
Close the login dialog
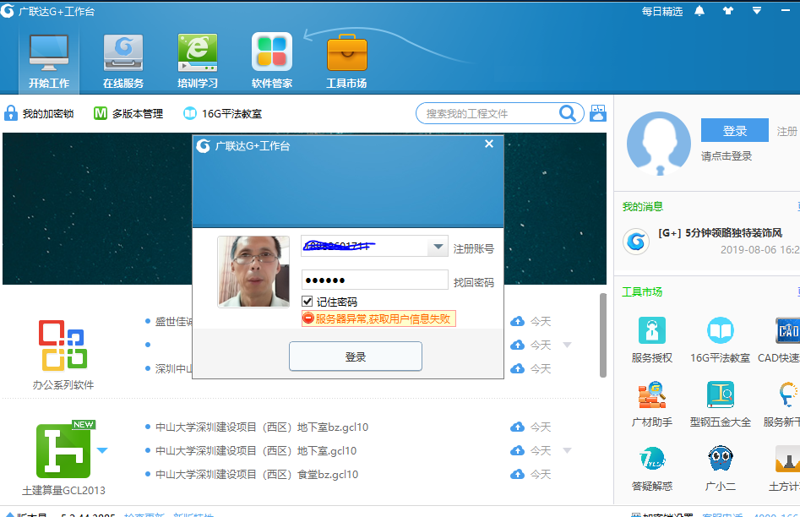[489, 144]
